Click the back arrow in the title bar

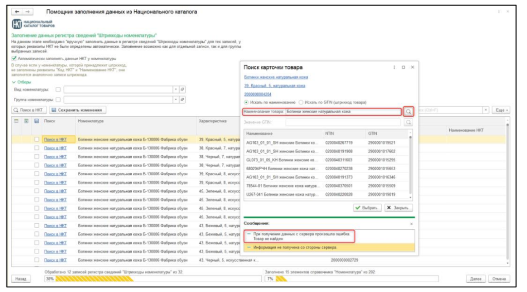click(17, 11)
